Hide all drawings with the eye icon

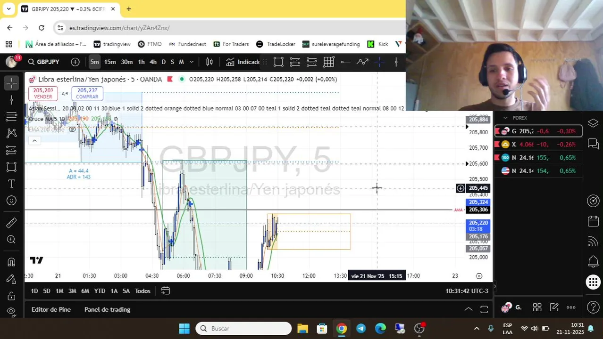point(11,311)
